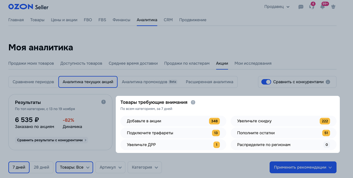
Task: Toggle Сравнить с конкурентами switch
Action: click(x=266, y=82)
